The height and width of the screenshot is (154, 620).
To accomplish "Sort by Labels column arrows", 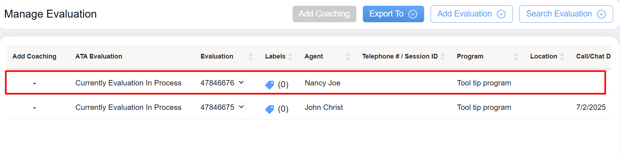I will (290, 56).
